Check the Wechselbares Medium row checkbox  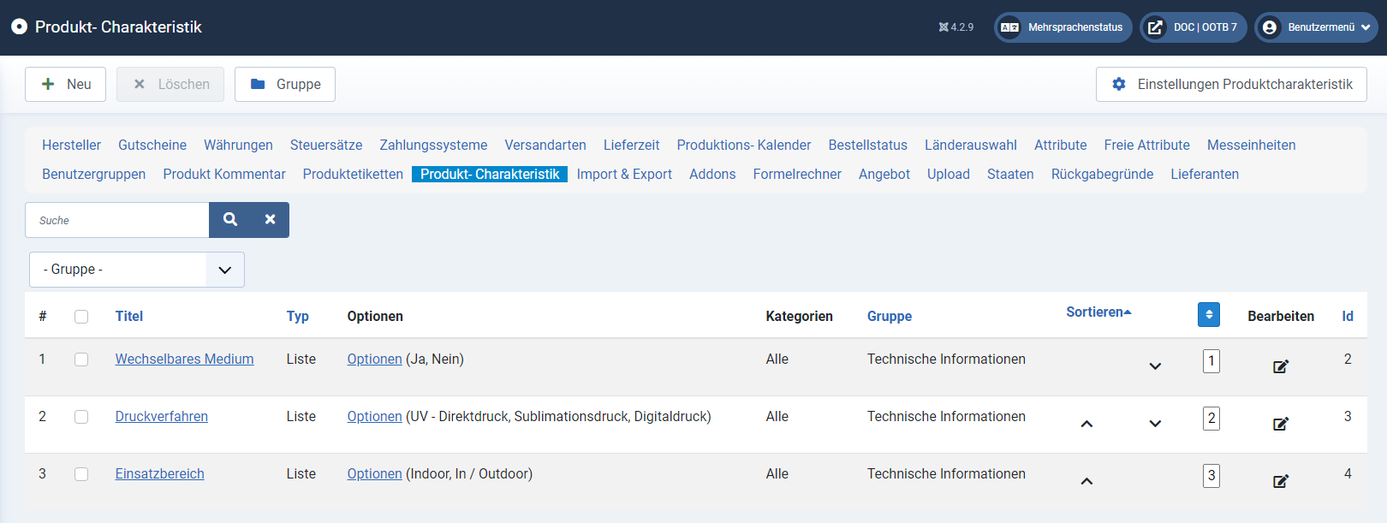tap(81, 360)
